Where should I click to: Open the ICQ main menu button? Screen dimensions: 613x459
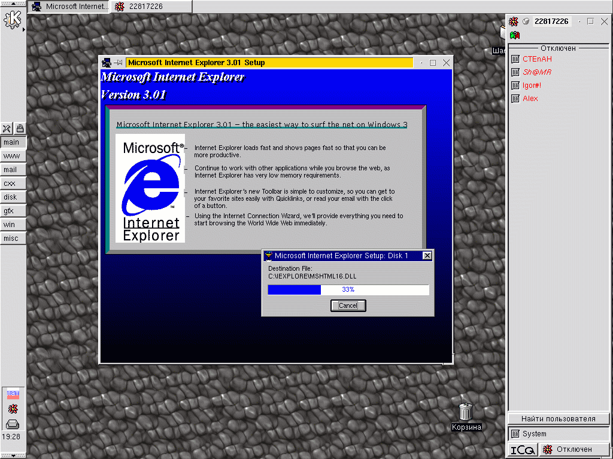523,449
